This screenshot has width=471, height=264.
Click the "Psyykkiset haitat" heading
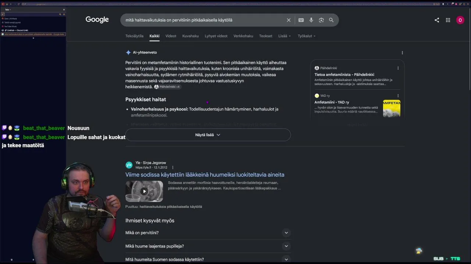[145, 99]
